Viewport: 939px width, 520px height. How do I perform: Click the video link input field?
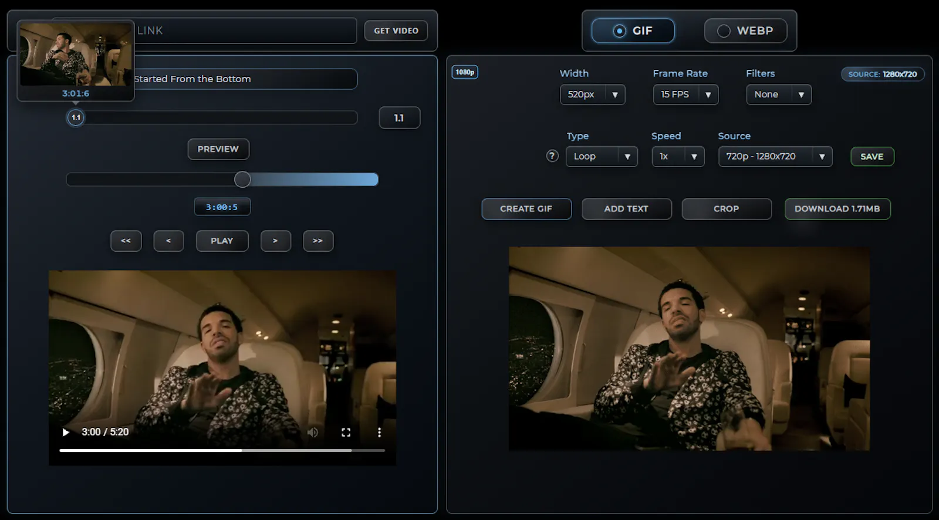coord(204,31)
